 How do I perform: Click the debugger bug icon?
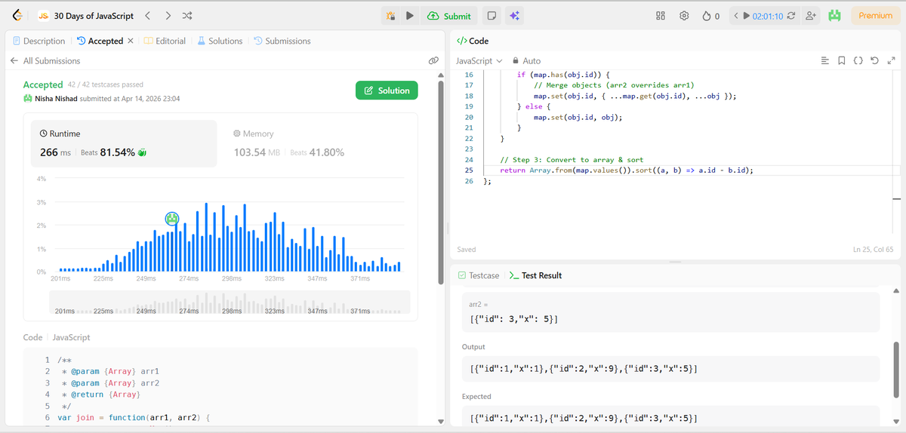tap(390, 15)
